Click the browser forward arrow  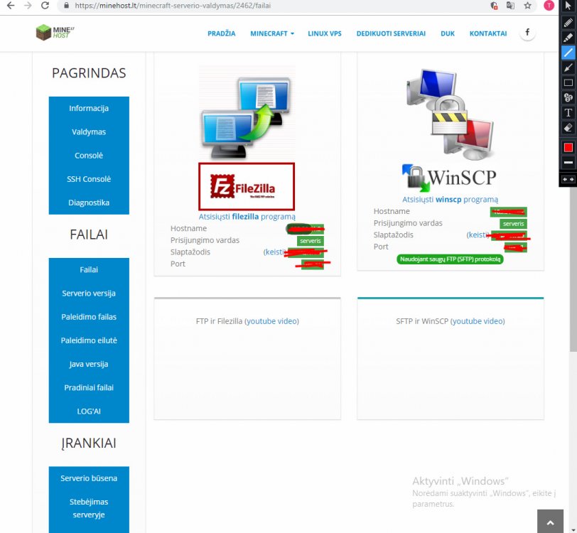tap(28, 6)
